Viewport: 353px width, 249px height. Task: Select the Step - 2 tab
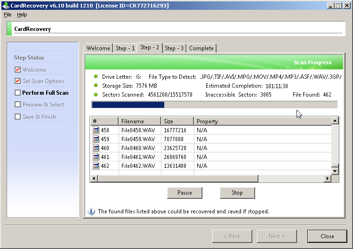(150, 47)
